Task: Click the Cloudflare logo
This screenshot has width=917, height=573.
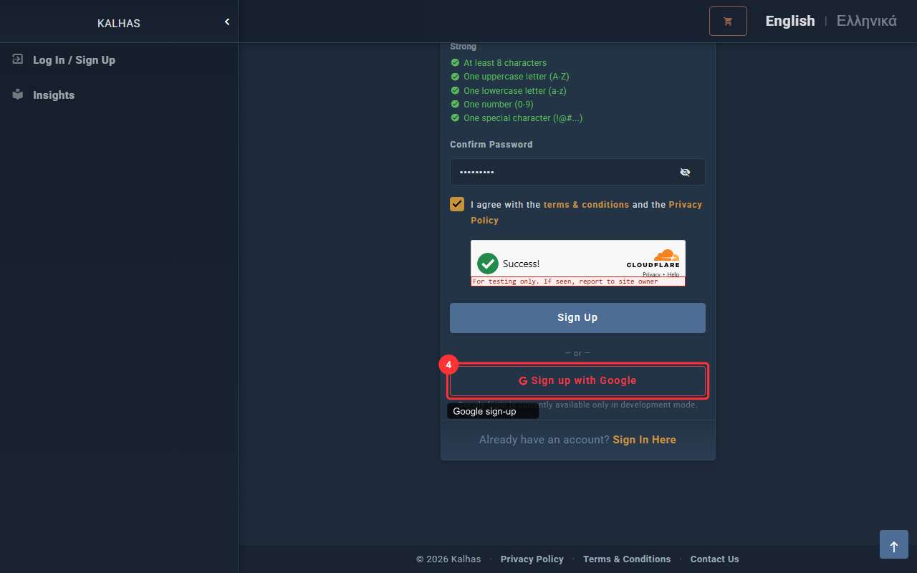Action: click(653, 259)
